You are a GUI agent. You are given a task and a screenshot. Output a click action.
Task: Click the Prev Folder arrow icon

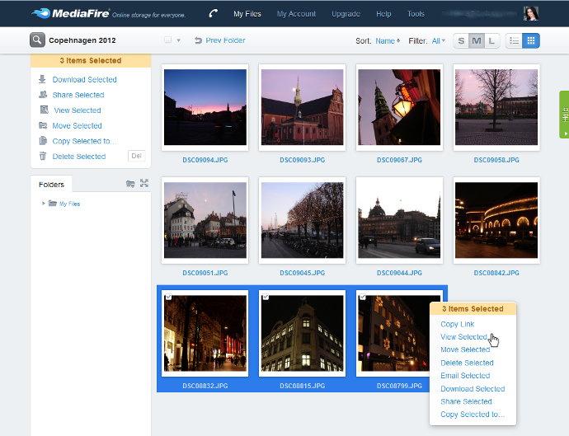point(198,40)
